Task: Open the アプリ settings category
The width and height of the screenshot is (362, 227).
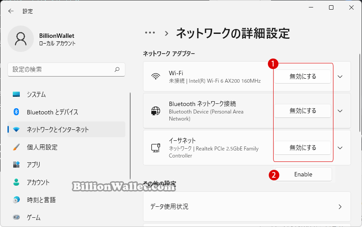Action: pyautogui.click(x=66, y=165)
